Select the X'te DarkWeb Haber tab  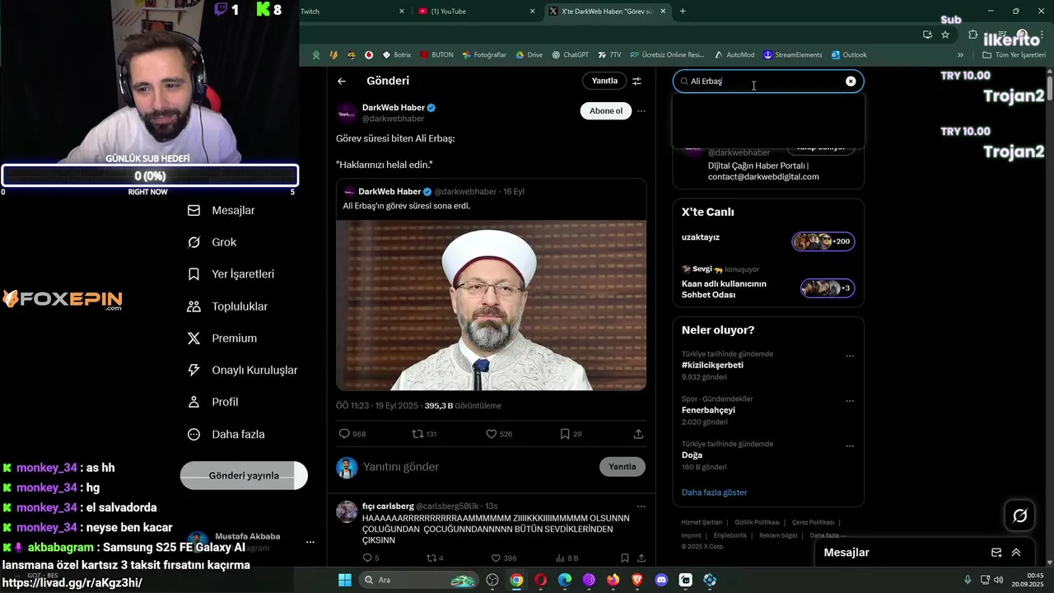point(607,11)
